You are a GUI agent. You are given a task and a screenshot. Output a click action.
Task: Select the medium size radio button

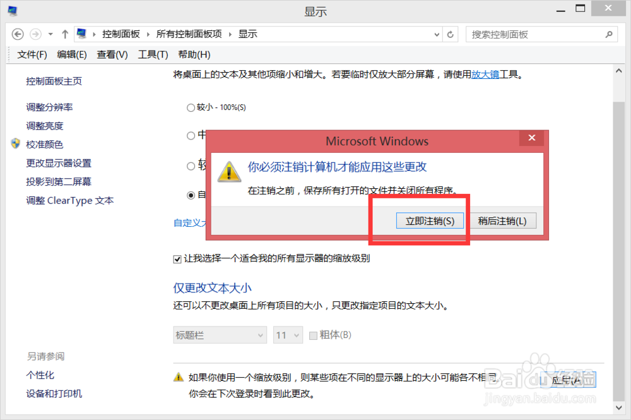191,136
